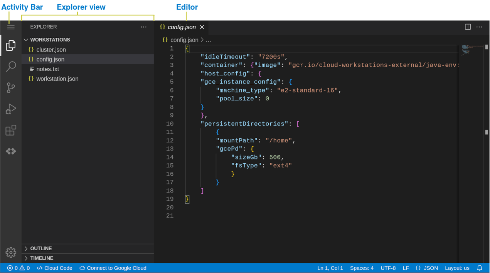The image size is (490, 273).
Task: Open the Source Control view icon
Action: (x=11, y=88)
